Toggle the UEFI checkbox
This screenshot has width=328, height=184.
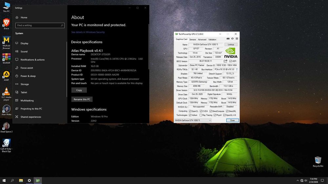231,61
